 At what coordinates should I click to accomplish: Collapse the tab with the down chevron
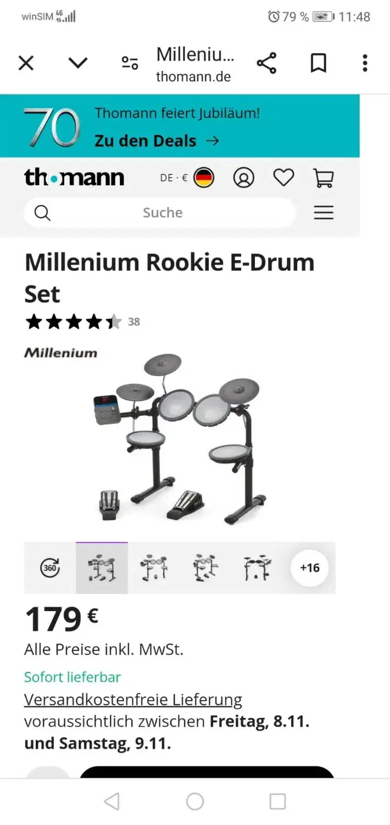pyautogui.click(x=78, y=63)
